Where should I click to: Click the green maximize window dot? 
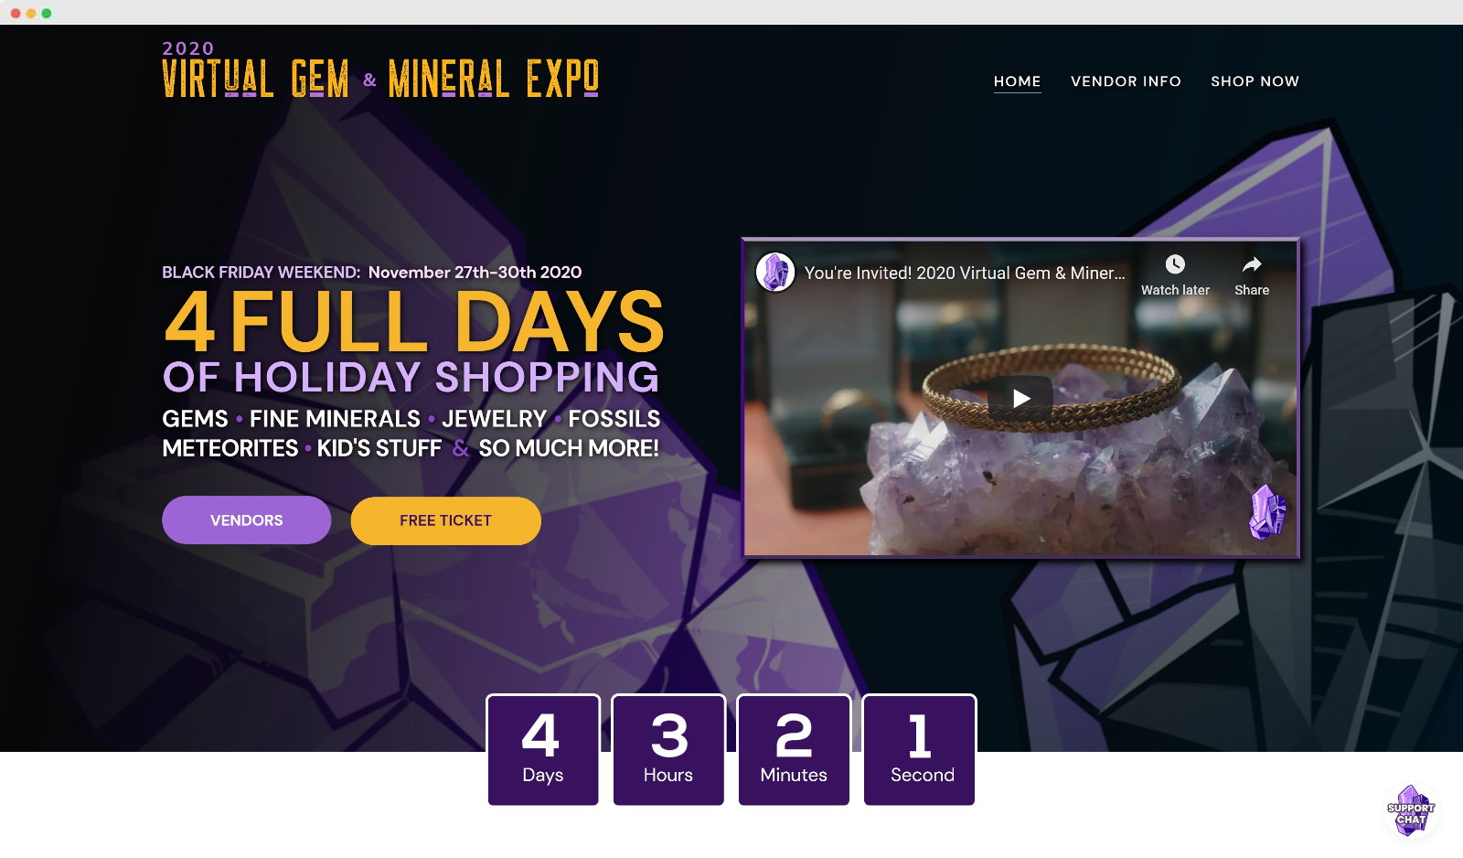click(47, 13)
